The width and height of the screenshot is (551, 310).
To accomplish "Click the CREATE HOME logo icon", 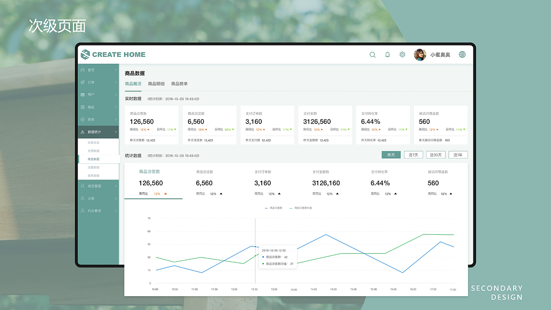I will 85,54.
